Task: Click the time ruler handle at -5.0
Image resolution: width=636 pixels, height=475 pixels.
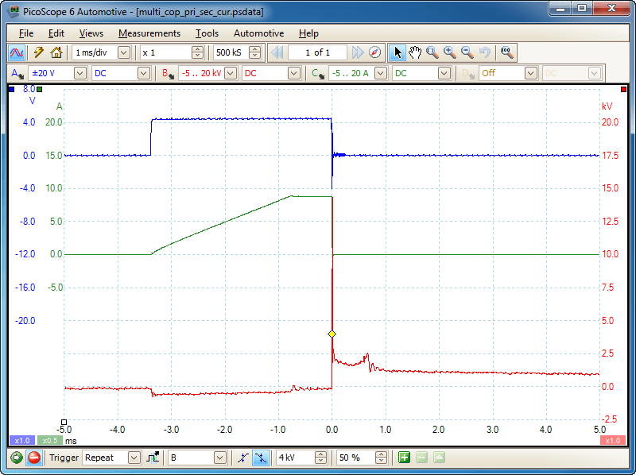Action: pos(64,423)
